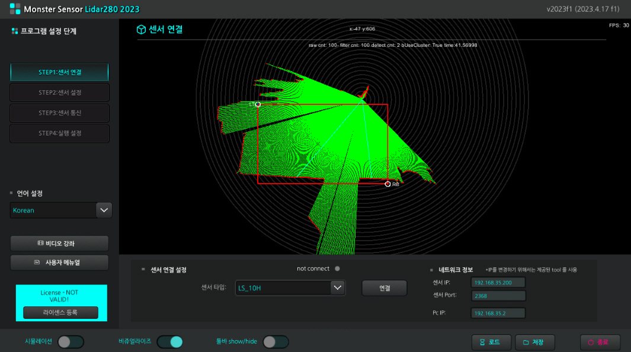Select STEP1:센서 연결 step
The height and width of the screenshot is (352, 631).
tap(60, 72)
